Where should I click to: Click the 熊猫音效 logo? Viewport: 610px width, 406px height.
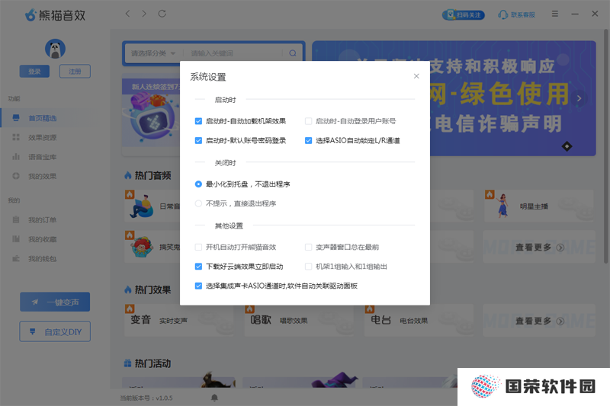pos(55,15)
